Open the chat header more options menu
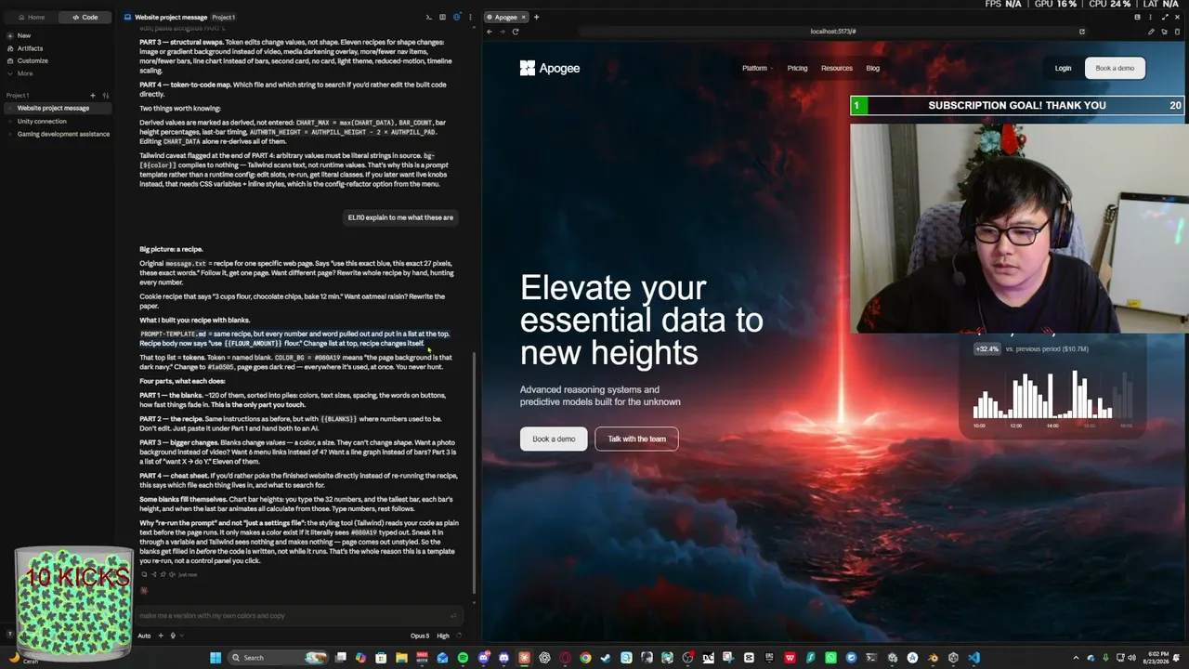 [x=470, y=17]
